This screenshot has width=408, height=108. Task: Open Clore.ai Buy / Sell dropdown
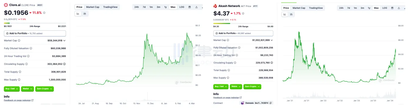[x=12, y=89]
